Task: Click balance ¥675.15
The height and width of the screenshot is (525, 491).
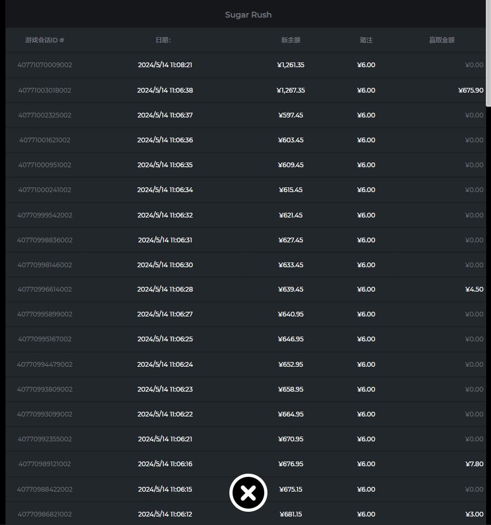Action: (291, 489)
